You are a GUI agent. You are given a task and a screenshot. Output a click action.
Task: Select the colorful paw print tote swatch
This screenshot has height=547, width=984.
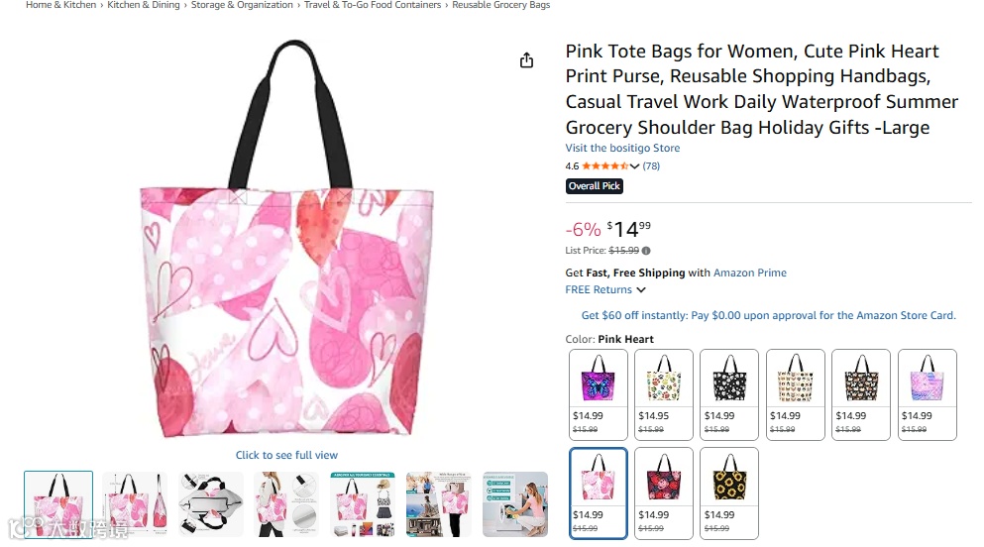[663, 394]
